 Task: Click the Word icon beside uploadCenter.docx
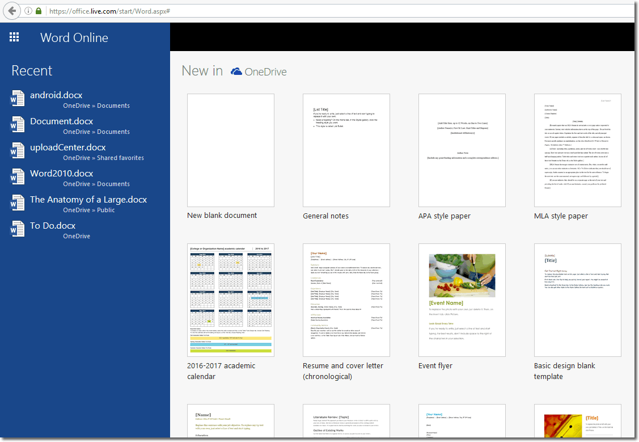(17, 150)
